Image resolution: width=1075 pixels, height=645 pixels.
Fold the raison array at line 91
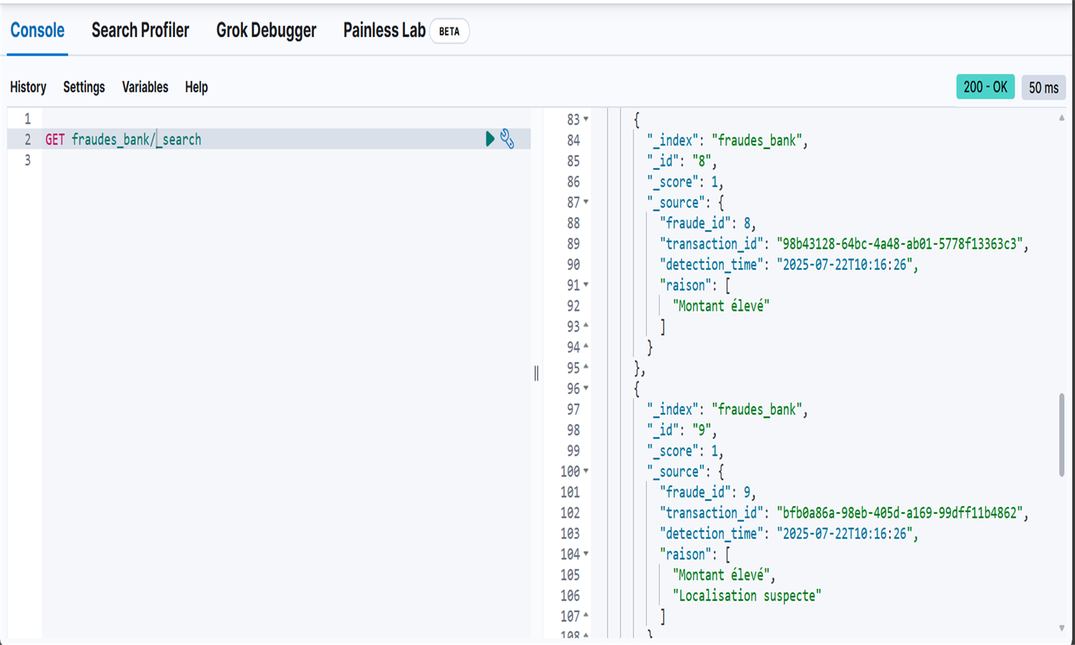586,285
